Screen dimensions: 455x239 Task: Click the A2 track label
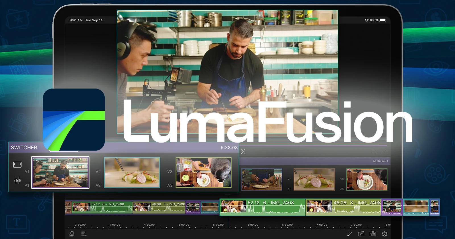click(98, 185)
